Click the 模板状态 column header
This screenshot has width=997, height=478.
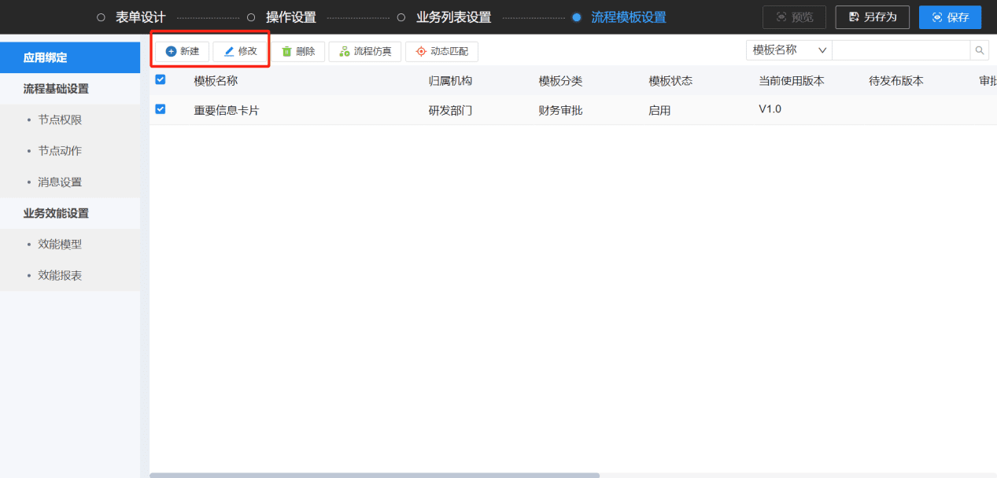tap(671, 81)
